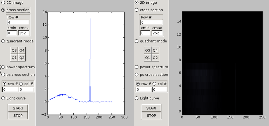Focus cmax field in right panel
The width and height of the screenshot is (269, 126).
coord(157,33)
